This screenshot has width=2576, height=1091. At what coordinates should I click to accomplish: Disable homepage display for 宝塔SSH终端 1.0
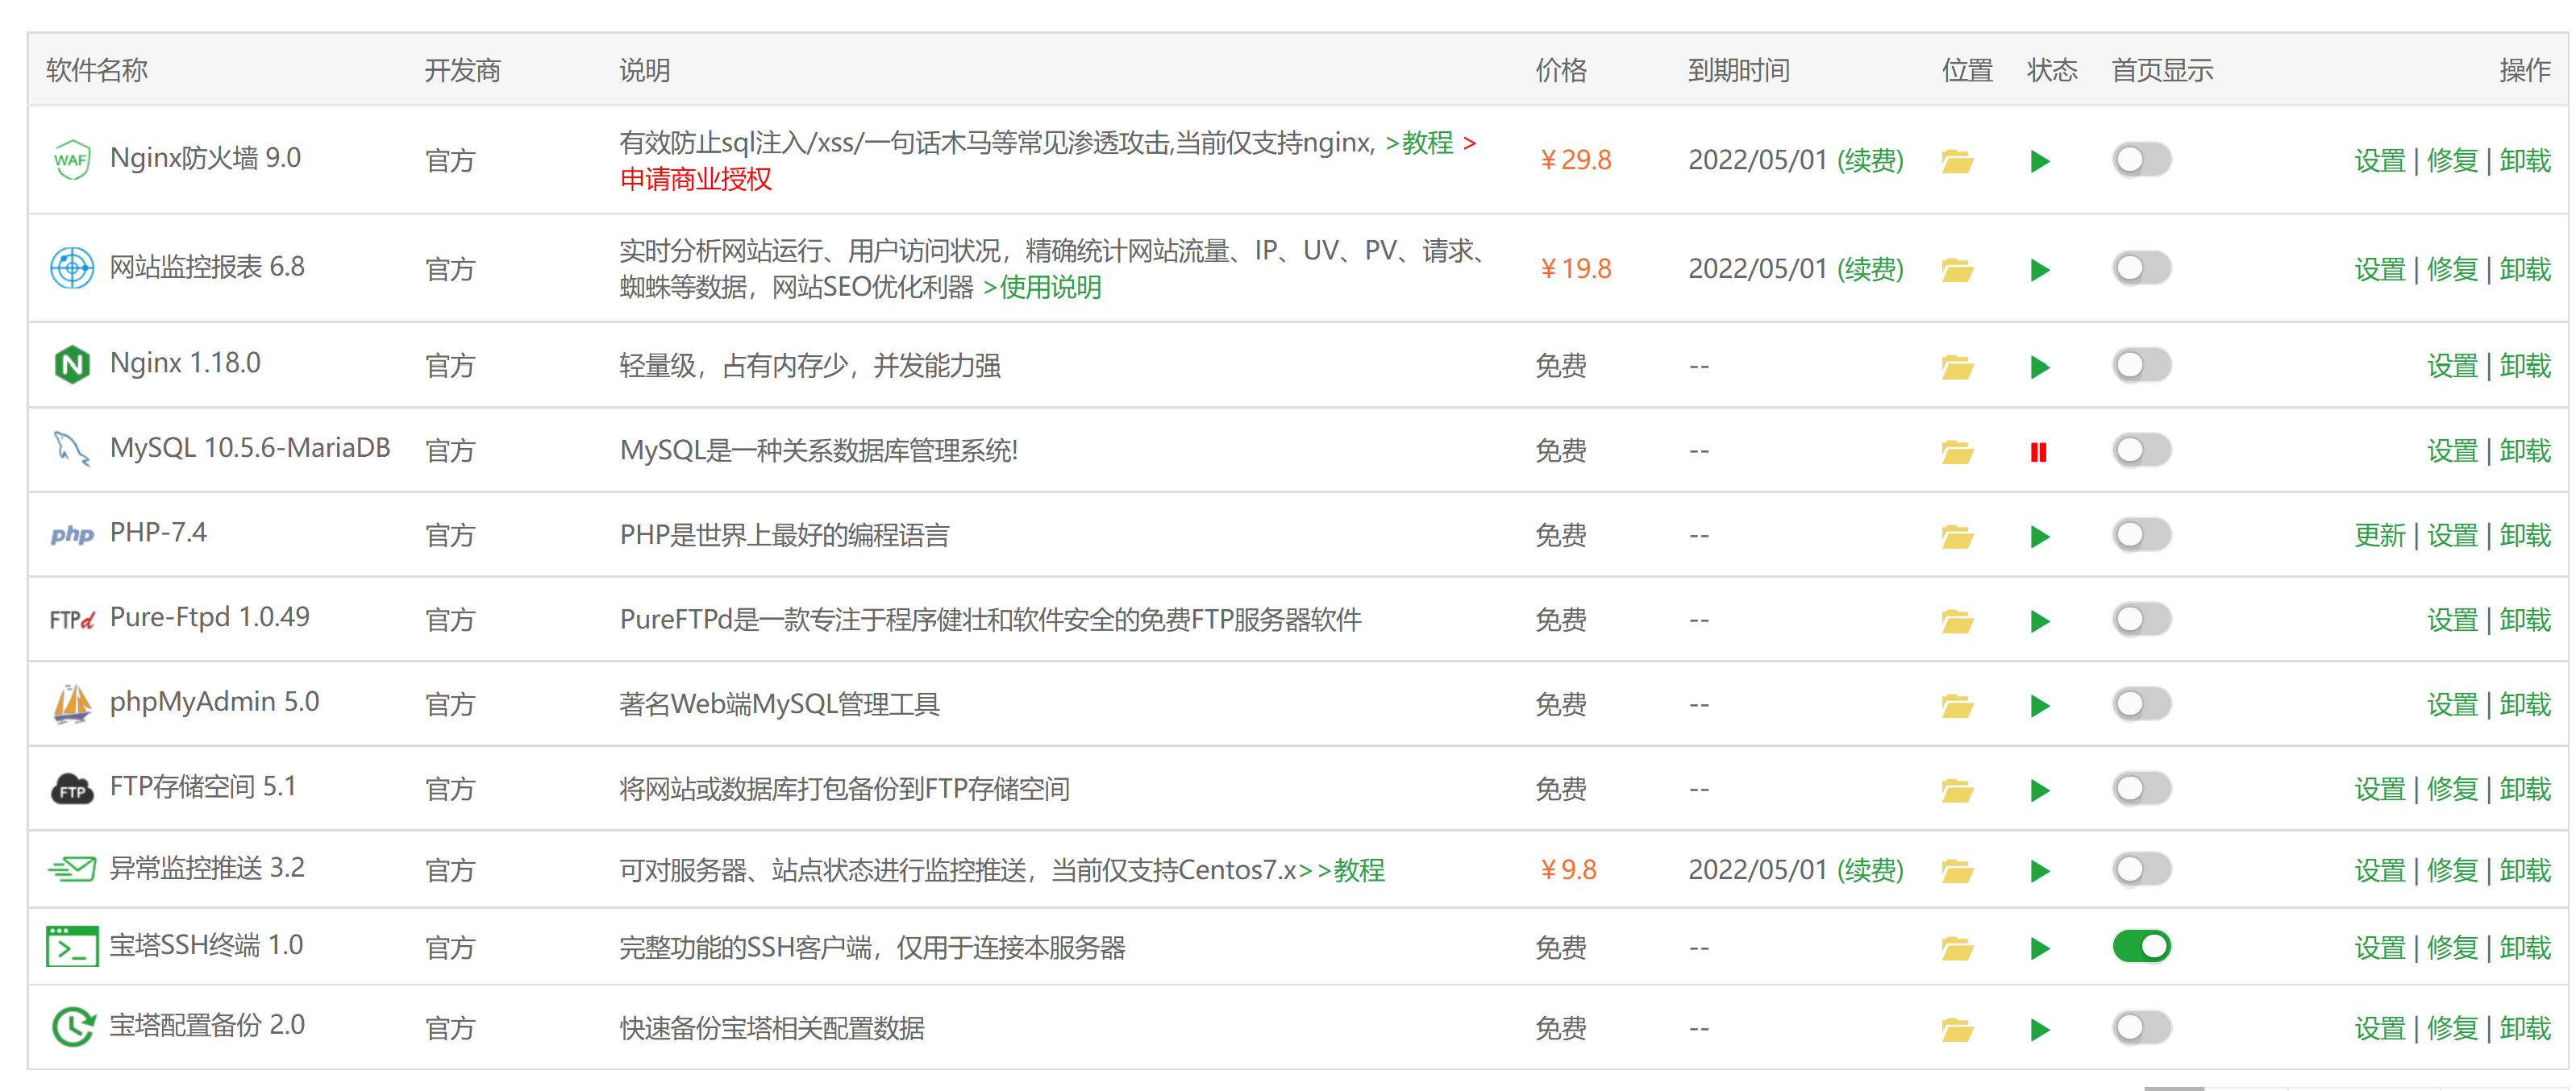[x=2142, y=946]
